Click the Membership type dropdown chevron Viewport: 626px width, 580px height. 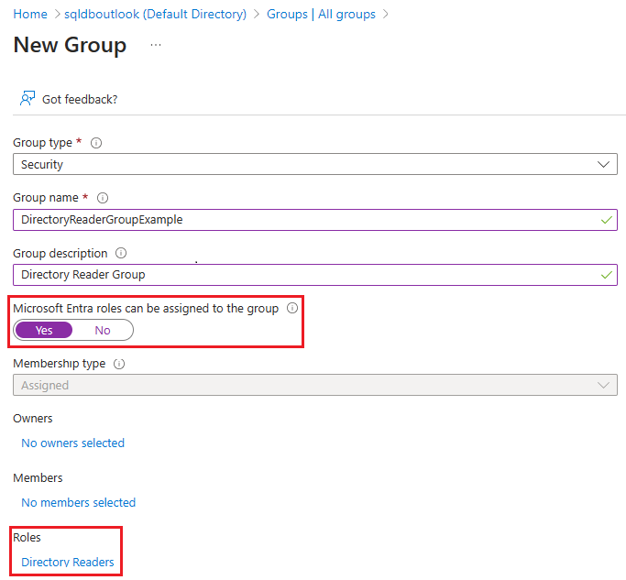pos(603,385)
